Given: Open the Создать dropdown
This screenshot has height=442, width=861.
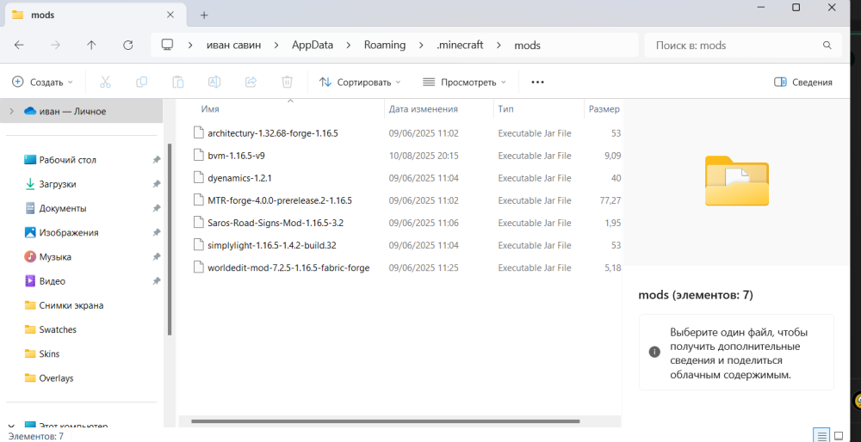Looking at the screenshot, I should pyautogui.click(x=42, y=83).
